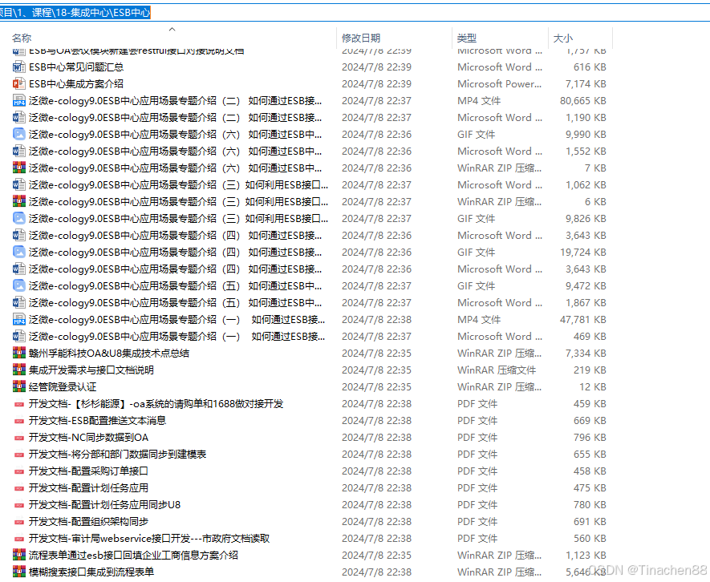Image resolution: width=710 pixels, height=582 pixels.
Task: Click the 大小 column header
Action: (x=563, y=38)
